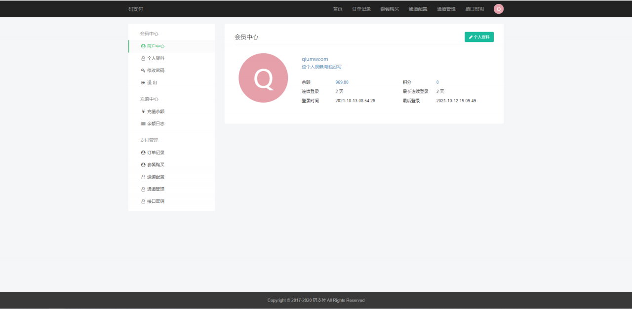The height and width of the screenshot is (309, 632).
Task: Click the qiumwcom username link
Action: click(x=315, y=59)
